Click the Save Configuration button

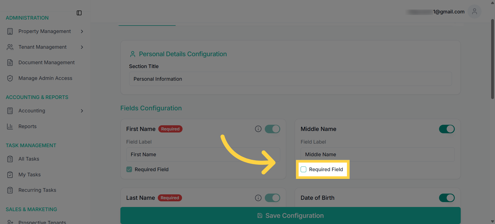point(290,215)
